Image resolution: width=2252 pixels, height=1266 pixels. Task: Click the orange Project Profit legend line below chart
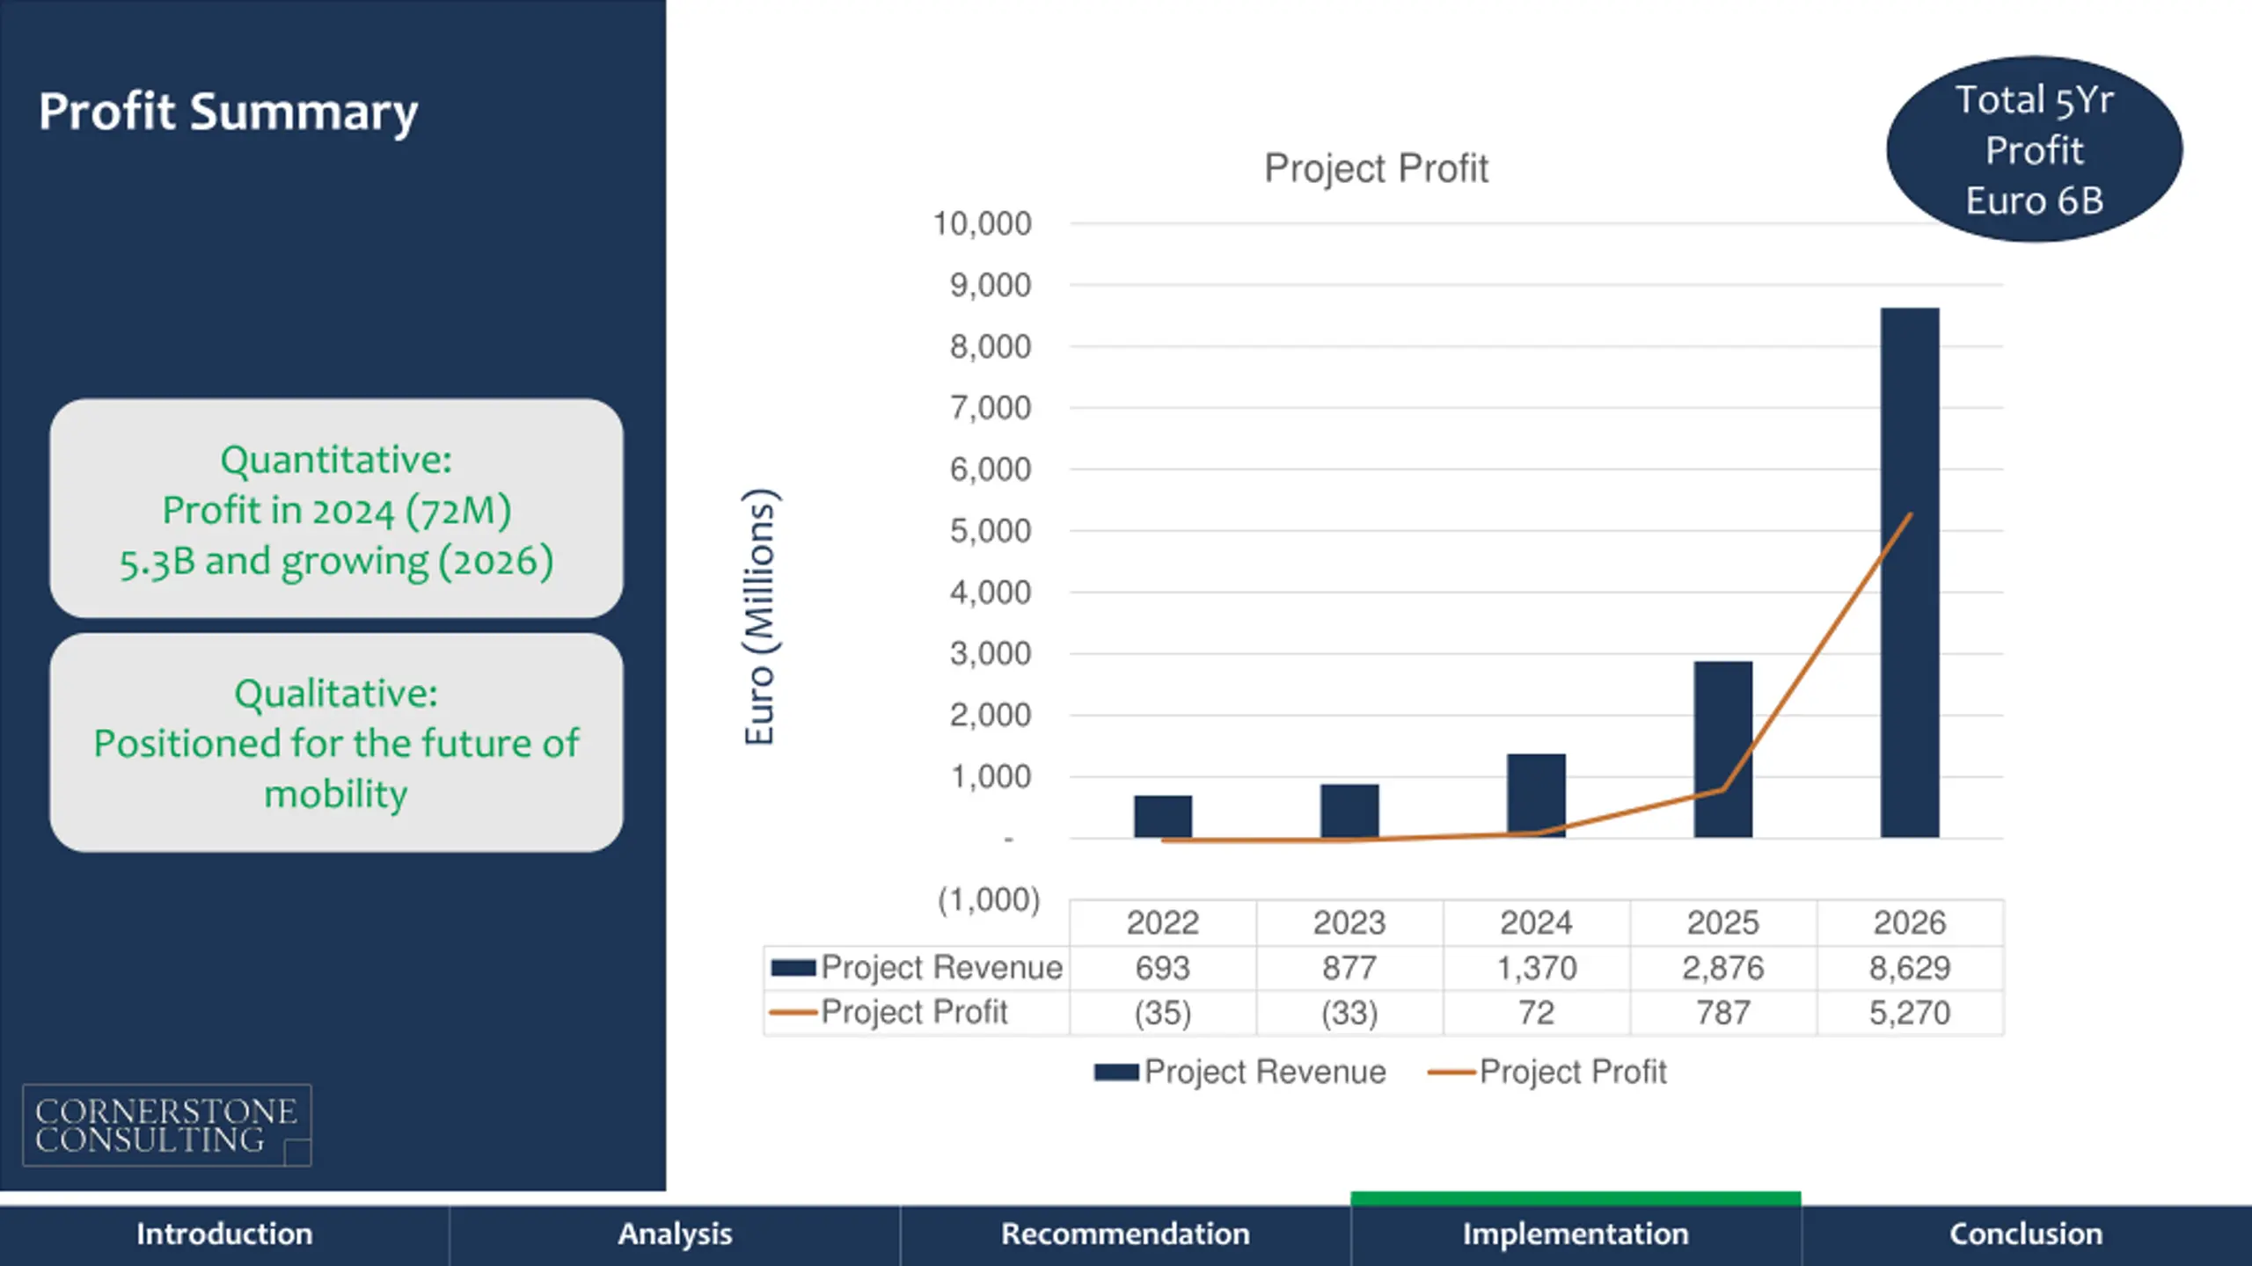pos(1451,1073)
